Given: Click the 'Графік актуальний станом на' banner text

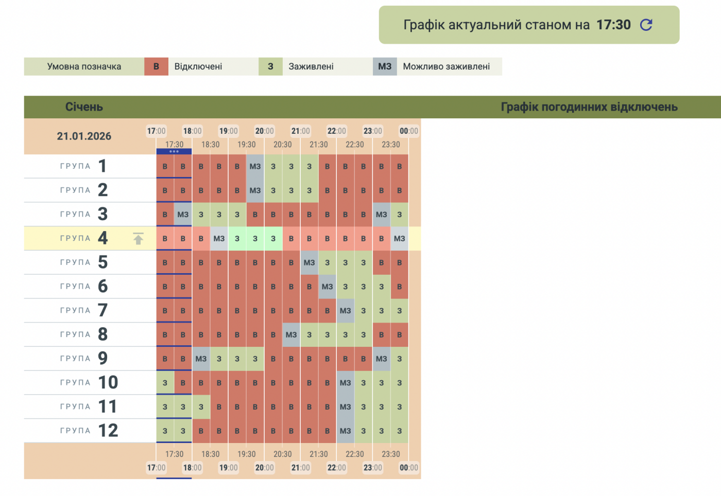Looking at the screenshot, I should tap(496, 25).
